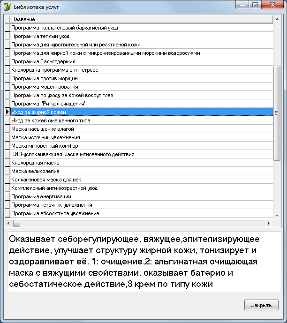This screenshot has width=287, height=323.
Task: Select row Программа энергизации
Action: pyautogui.click(x=142, y=196)
